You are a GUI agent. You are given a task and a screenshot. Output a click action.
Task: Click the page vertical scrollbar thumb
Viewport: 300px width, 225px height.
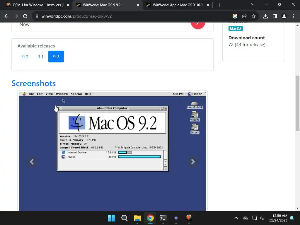tap(297, 103)
